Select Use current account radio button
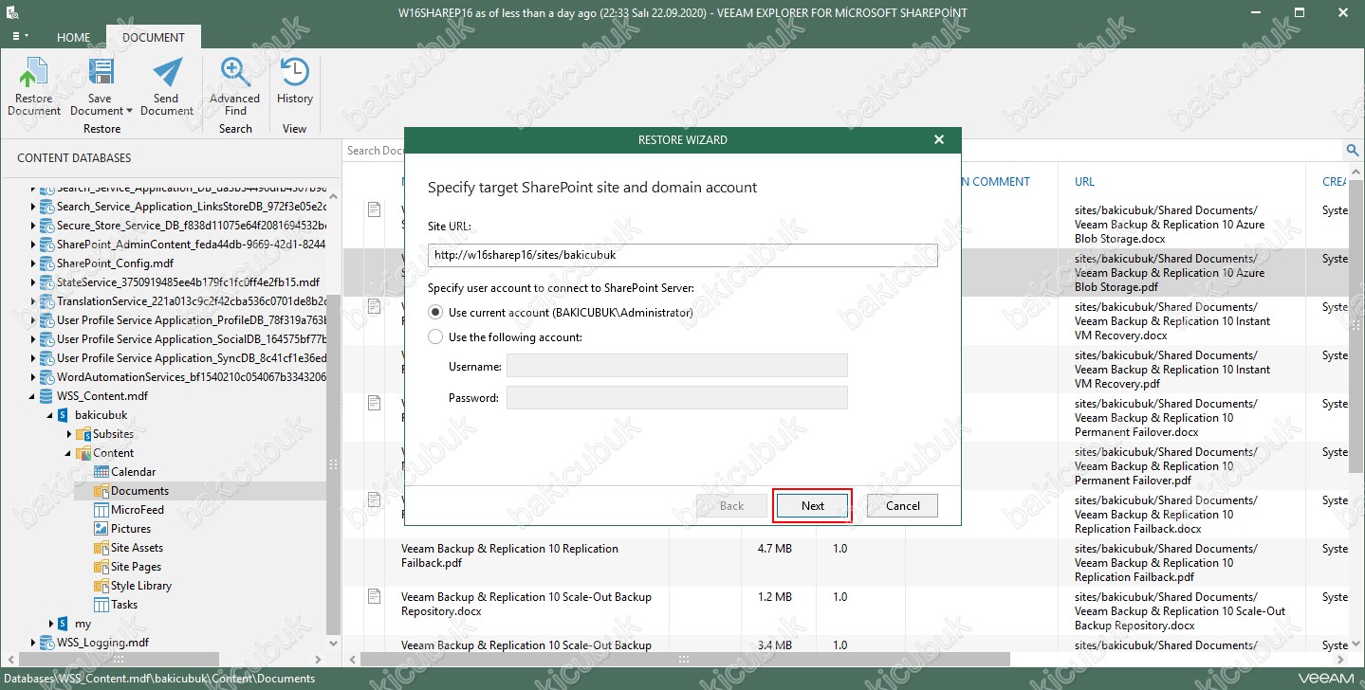This screenshot has height=690, width=1365. 435,312
